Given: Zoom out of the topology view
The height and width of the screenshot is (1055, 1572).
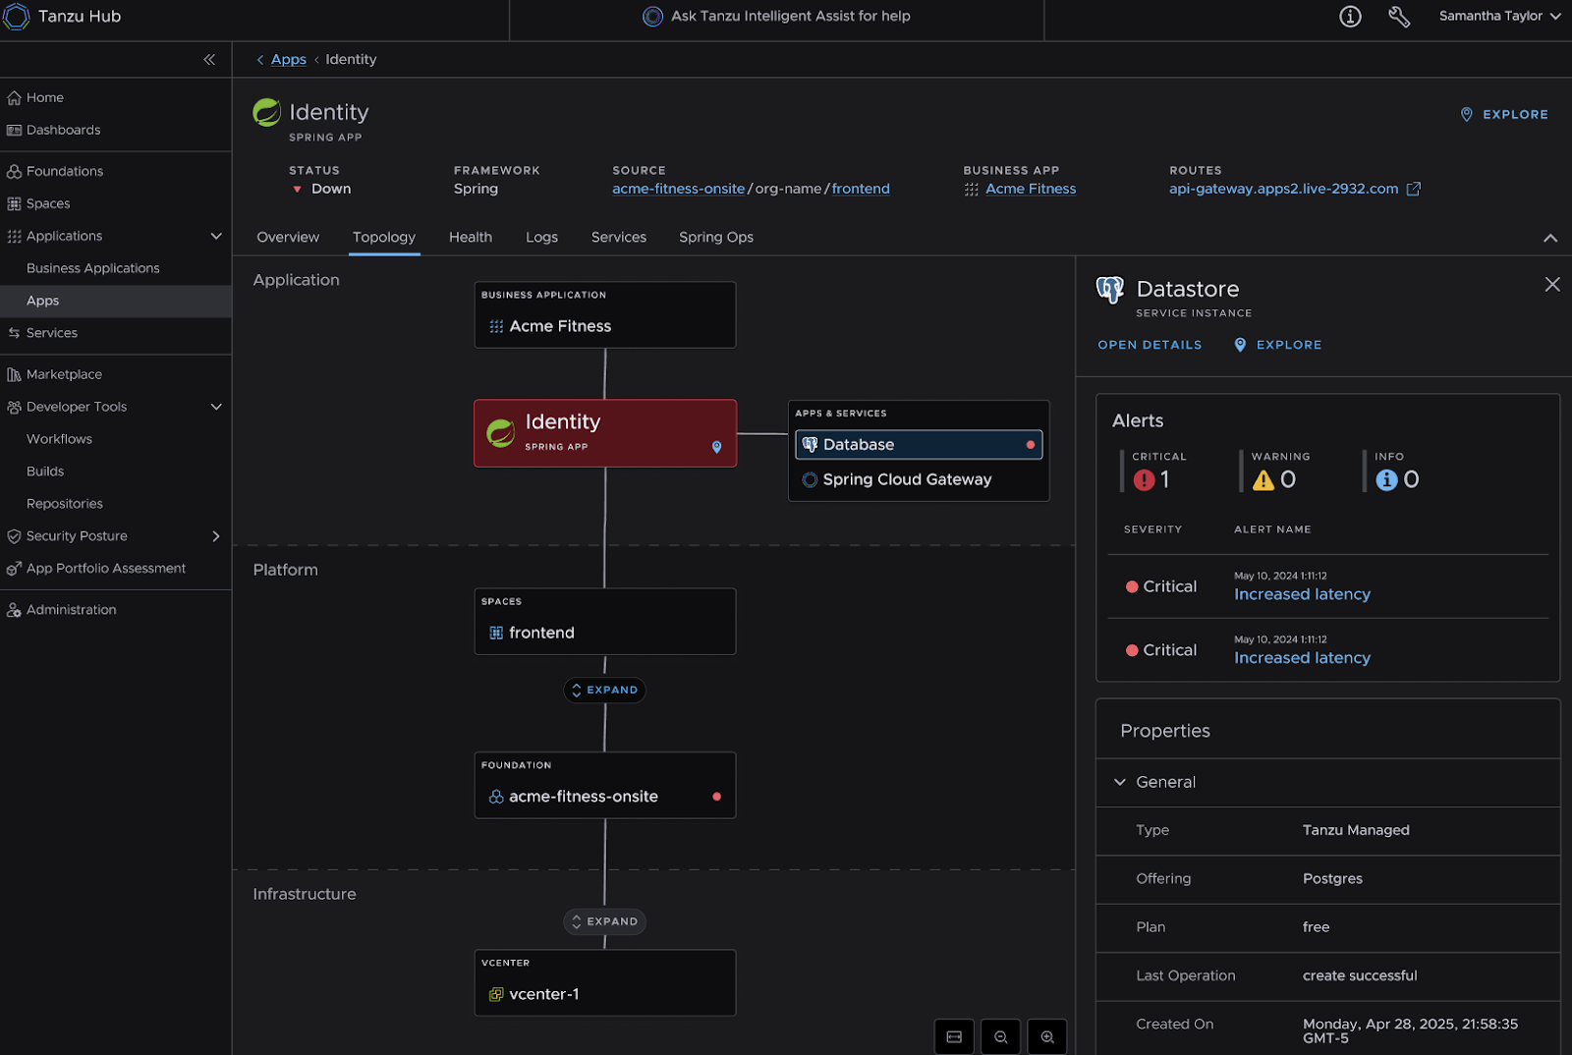Looking at the screenshot, I should tap(1000, 1036).
